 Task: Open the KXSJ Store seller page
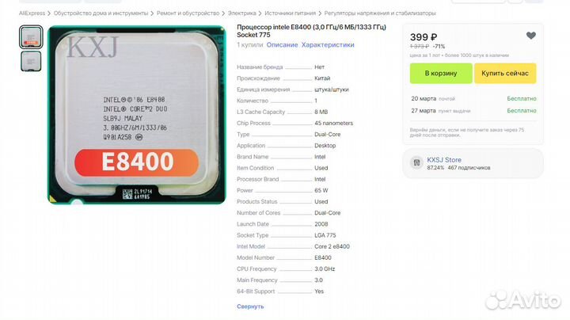444,160
